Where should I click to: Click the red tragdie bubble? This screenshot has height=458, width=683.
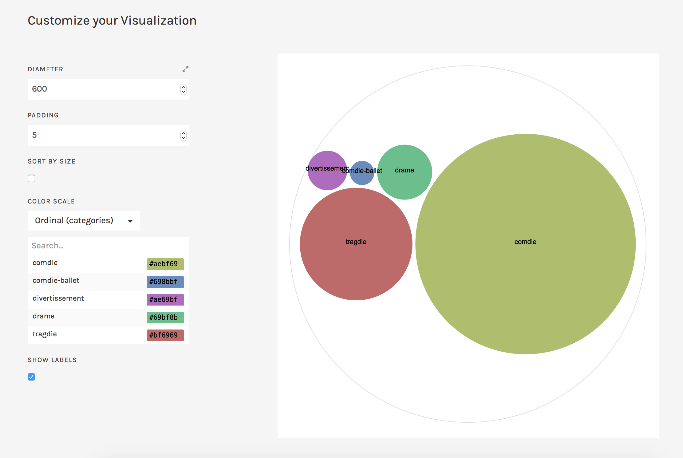point(356,244)
